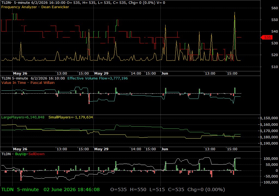
Task: Click the 100,000 BuyUp scale label
Action: [x=271, y=158]
